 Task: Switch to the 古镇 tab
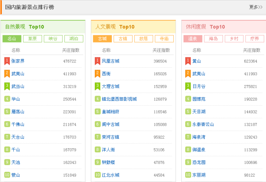click(x=123, y=39)
